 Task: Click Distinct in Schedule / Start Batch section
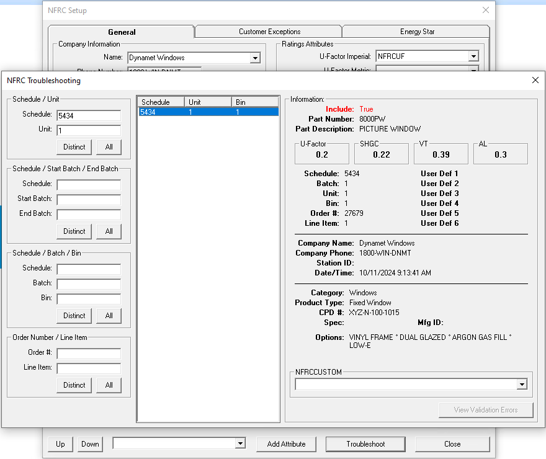[x=74, y=231]
